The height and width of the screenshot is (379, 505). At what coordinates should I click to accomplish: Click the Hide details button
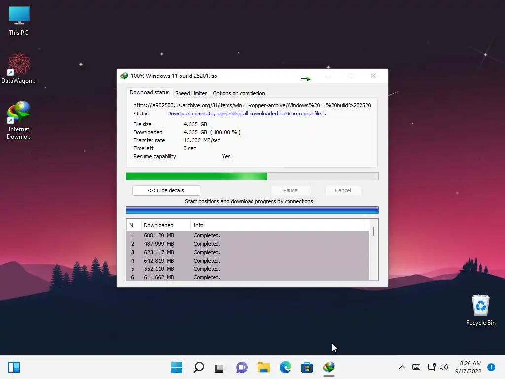(166, 190)
